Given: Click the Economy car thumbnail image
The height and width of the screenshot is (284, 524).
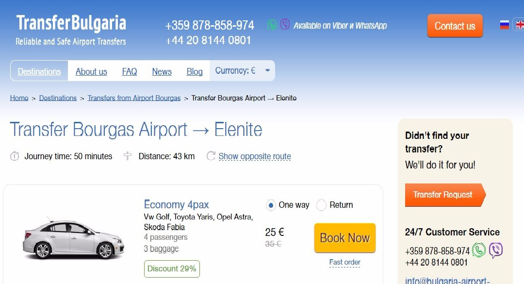Looking at the screenshot, I should (73, 238).
